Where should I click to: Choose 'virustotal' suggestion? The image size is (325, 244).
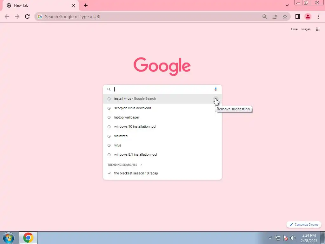(x=162, y=136)
